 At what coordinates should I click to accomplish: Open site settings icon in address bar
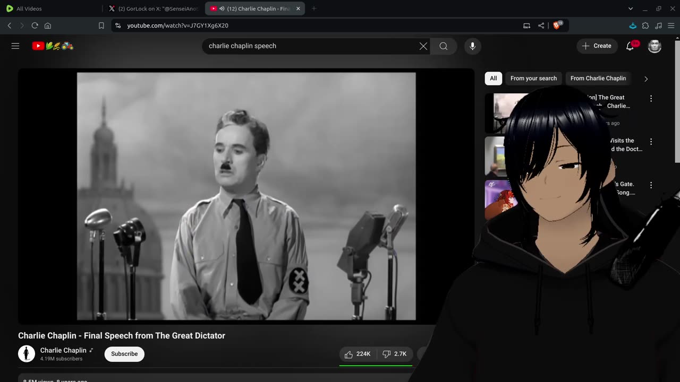click(x=118, y=25)
